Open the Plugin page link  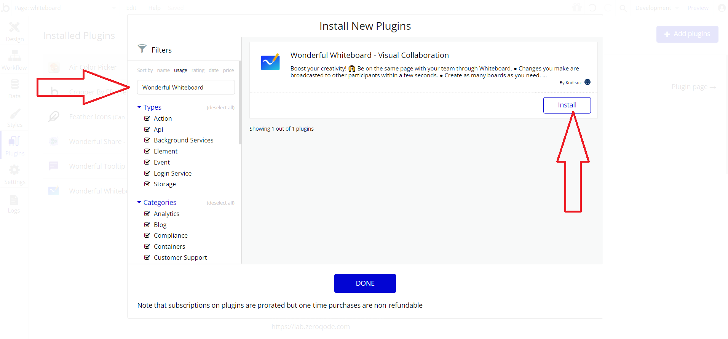point(694,87)
